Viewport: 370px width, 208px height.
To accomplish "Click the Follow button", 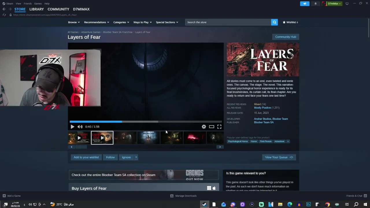I will (110, 157).
